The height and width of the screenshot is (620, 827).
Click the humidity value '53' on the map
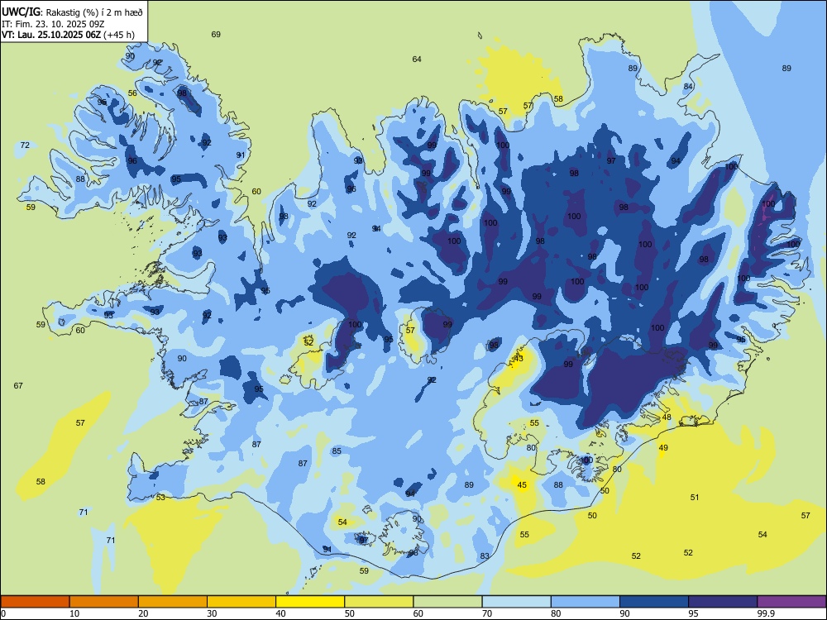160,497
